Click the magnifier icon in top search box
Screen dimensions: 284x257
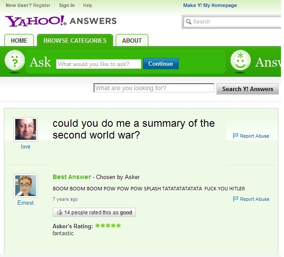(189, 22)
